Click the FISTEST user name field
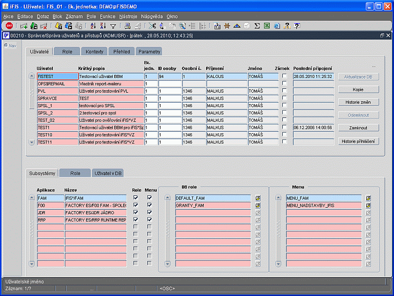This screenshot has height=296, width=394. tap(57, 76)
